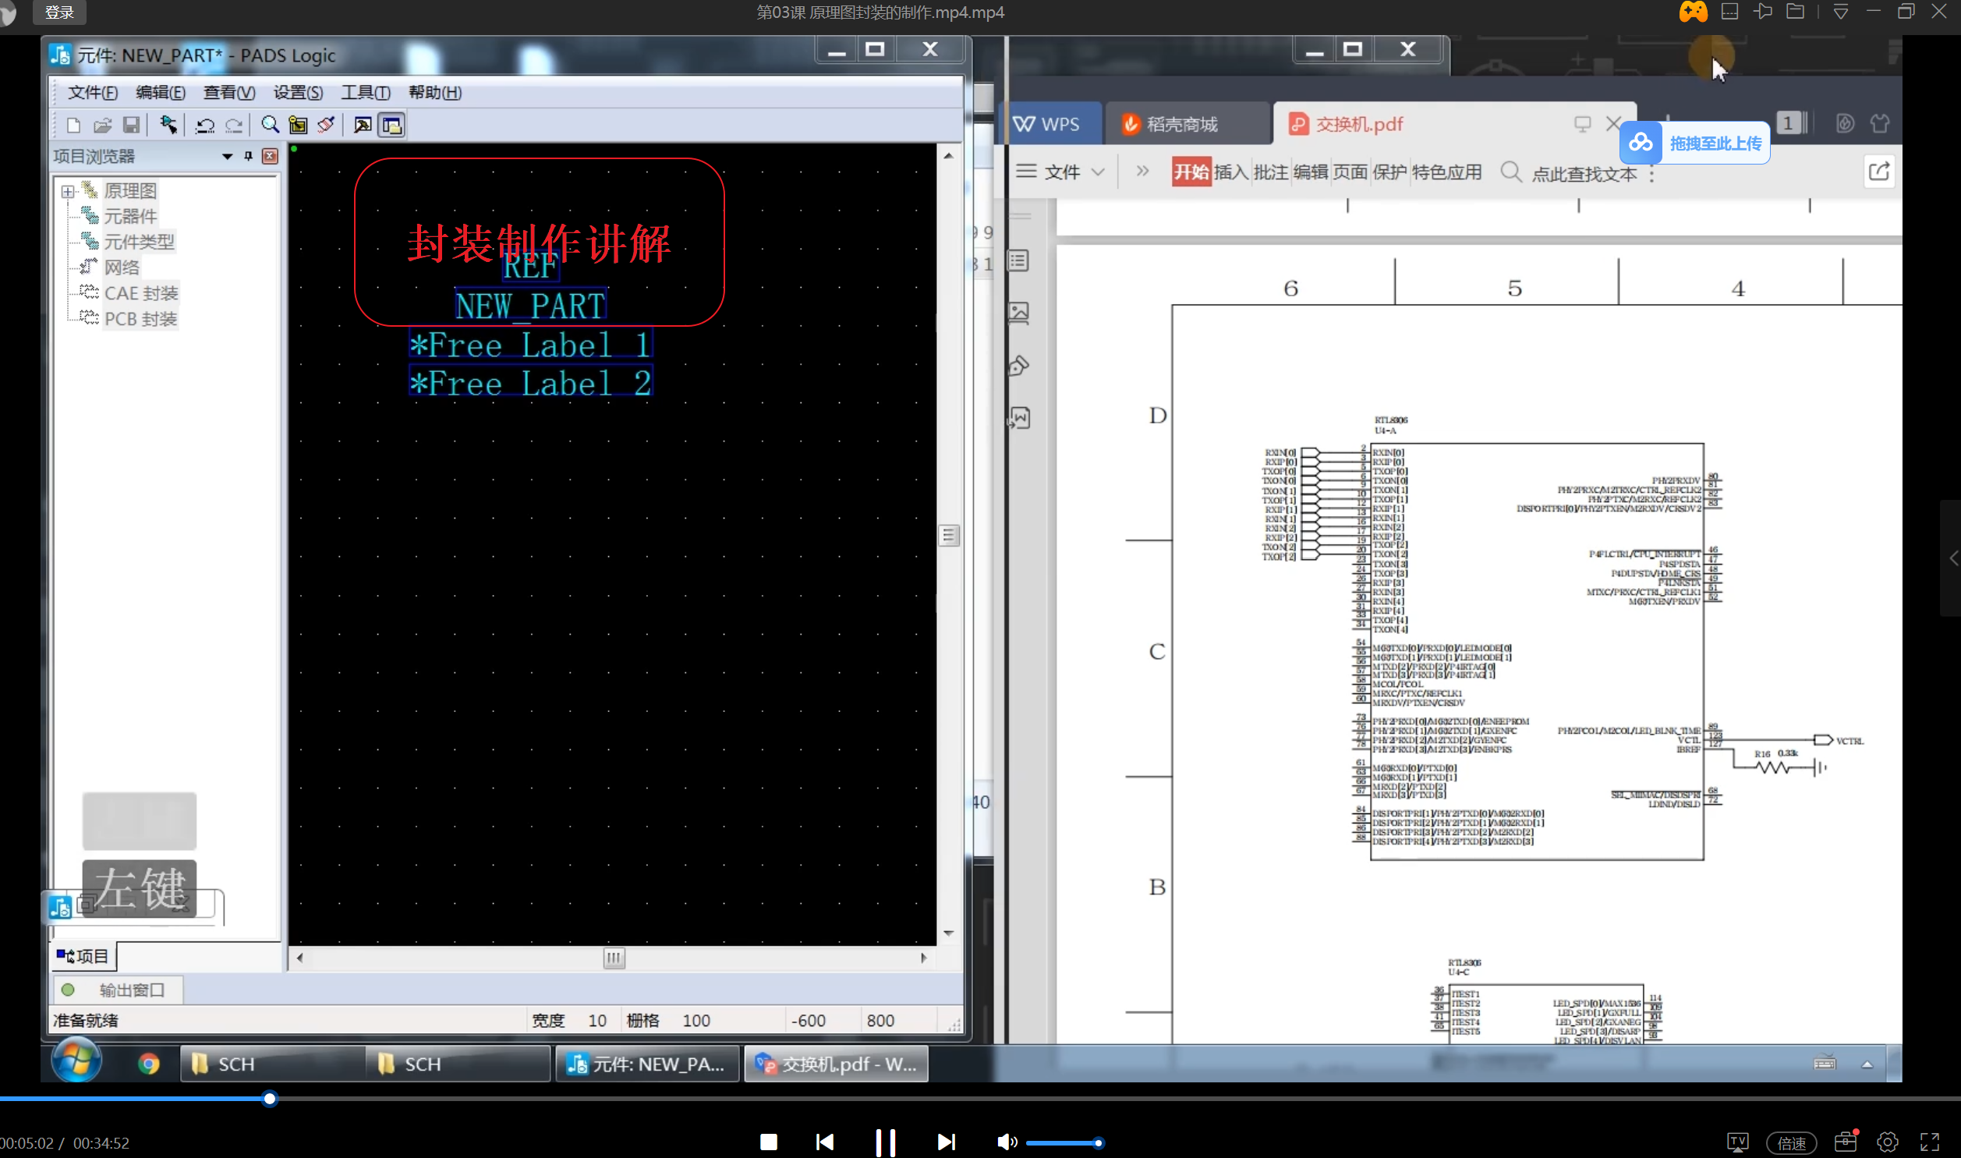Open the 设置(S) menu in PADS Logic
Screen dimensions: 1961x1158
[298, 93]
